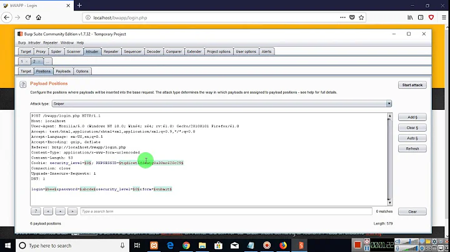Open the Windows Start menu

7,245
